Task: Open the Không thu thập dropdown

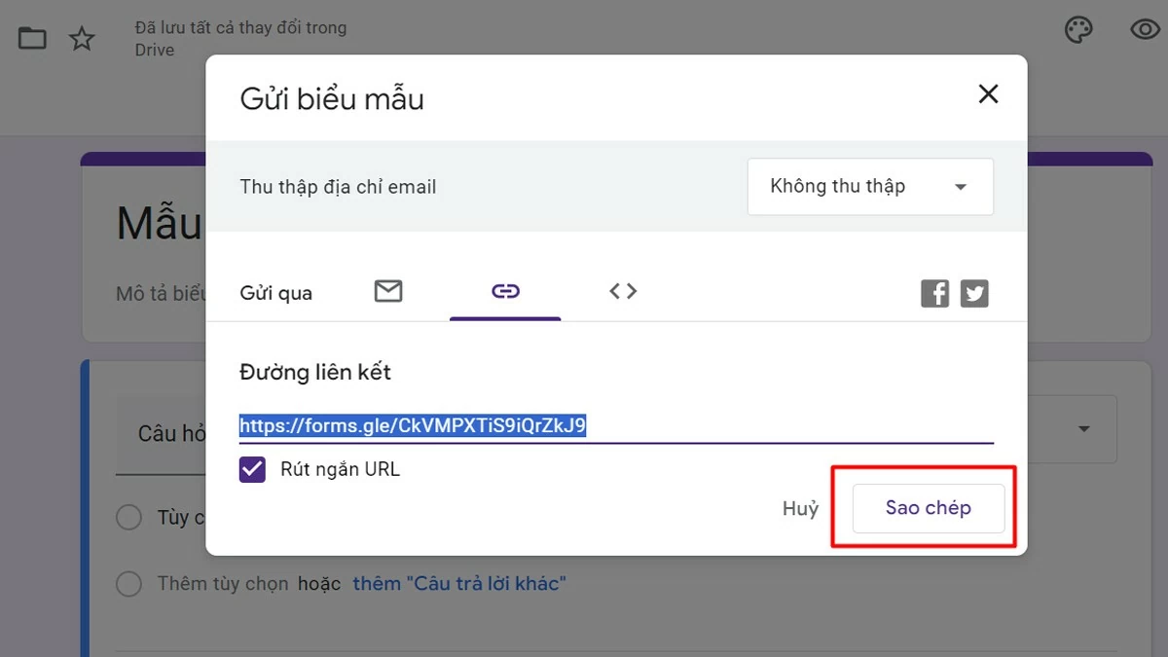Action: 869,186
